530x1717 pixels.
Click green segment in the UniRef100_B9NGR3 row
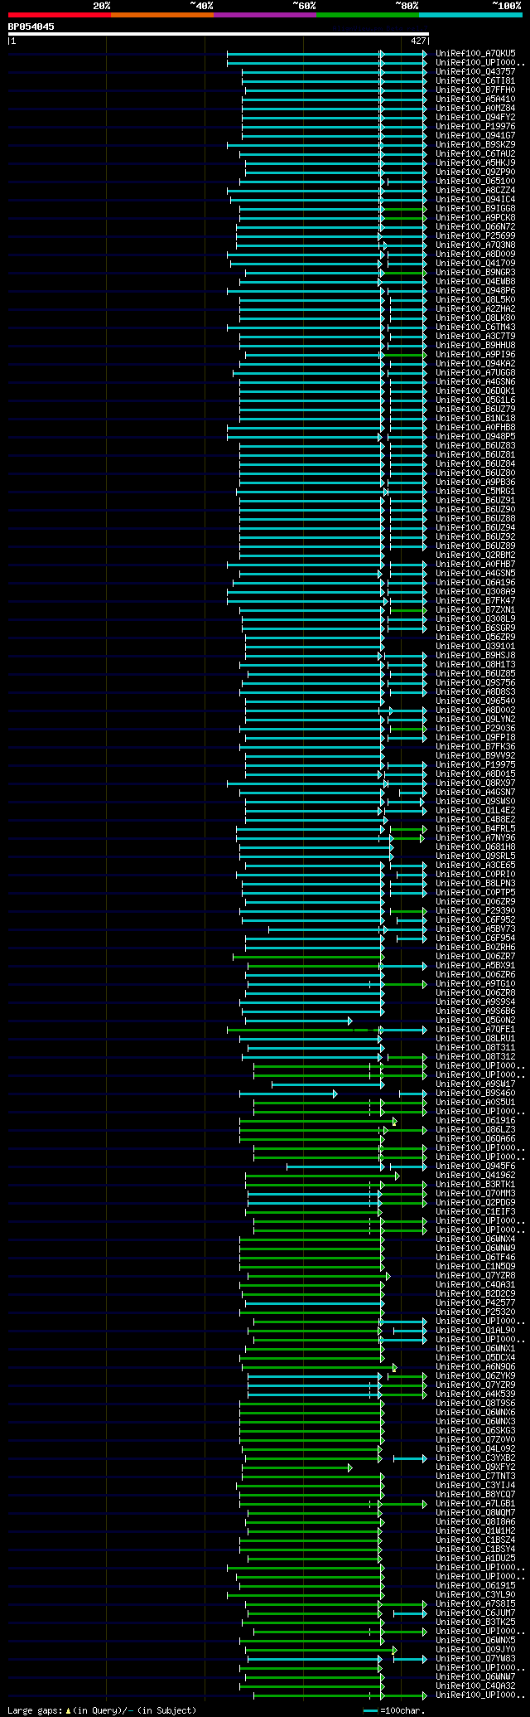(403, 272)
